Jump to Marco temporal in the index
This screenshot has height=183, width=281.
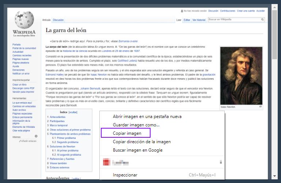pos(58,125)
